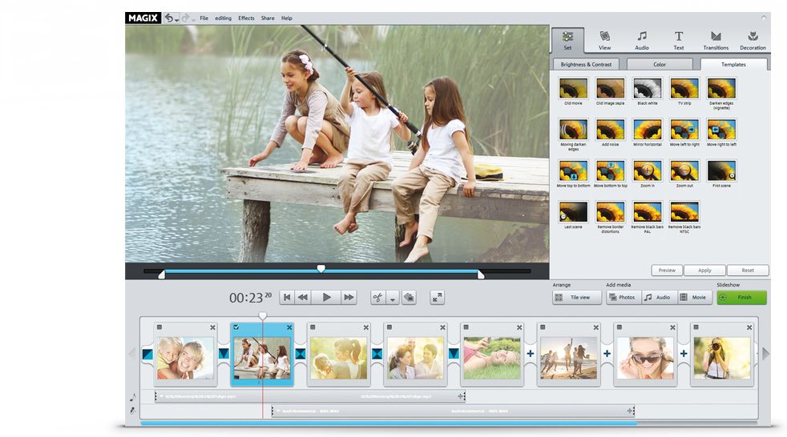Open the Transitions panel icon
Viewport: 787px width, 437px height.
coord(716,40)
